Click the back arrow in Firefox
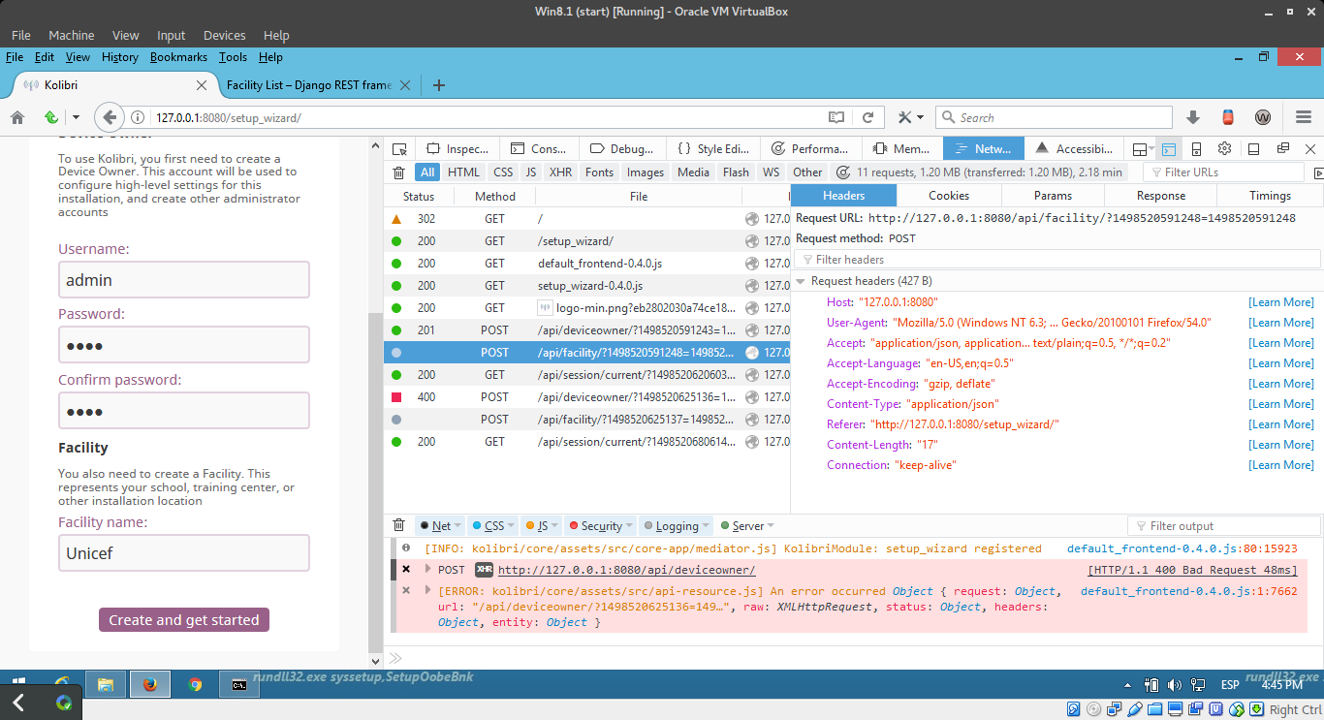The width and height of the screenshot is (1324, 720). tap(110, 117)
